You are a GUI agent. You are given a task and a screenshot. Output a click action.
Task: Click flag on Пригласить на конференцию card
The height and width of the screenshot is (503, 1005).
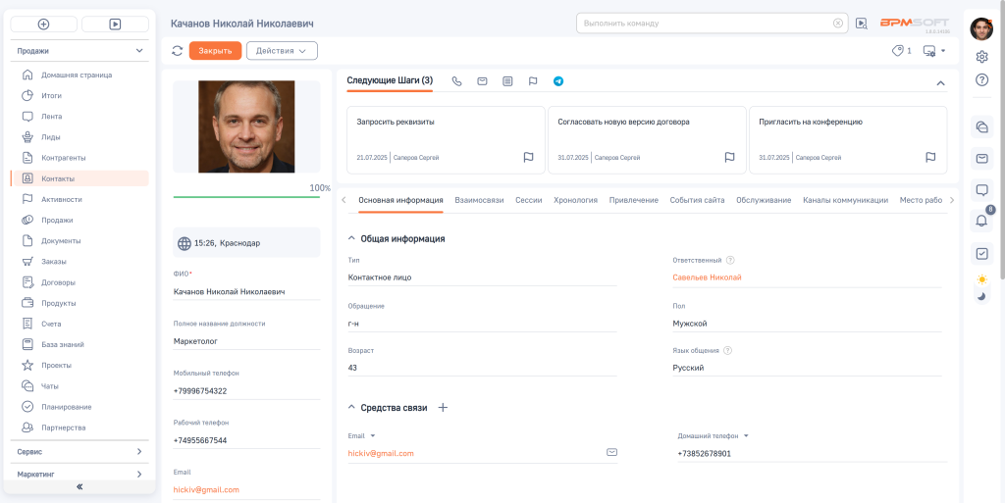[x=930, y=158]
